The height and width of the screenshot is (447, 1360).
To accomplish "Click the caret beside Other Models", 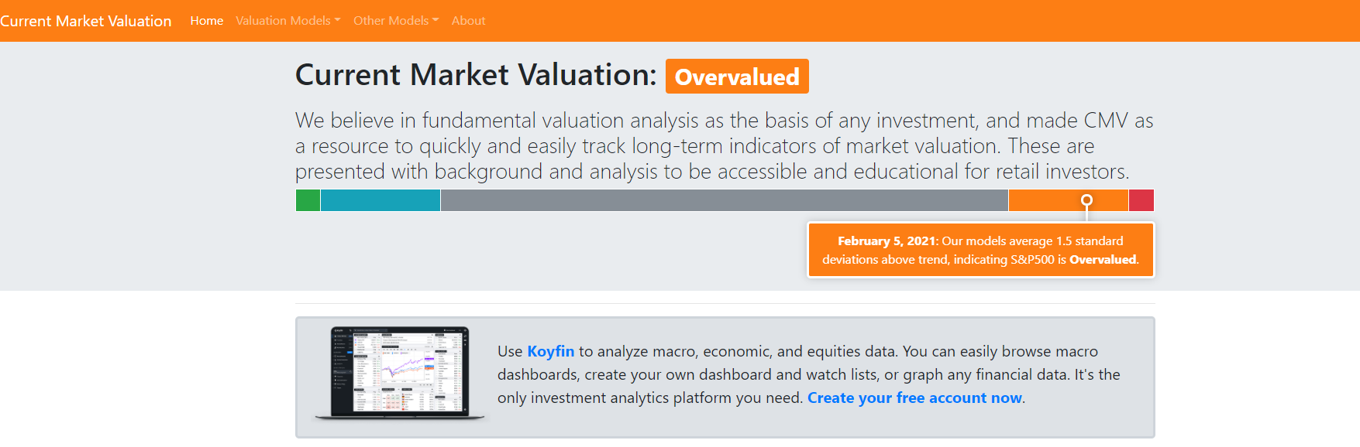I will [x=436, y=21].
